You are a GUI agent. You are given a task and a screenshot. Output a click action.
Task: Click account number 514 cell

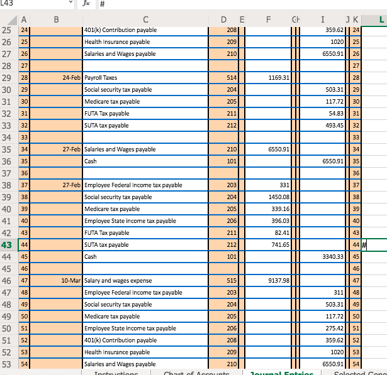click(223, 78)
